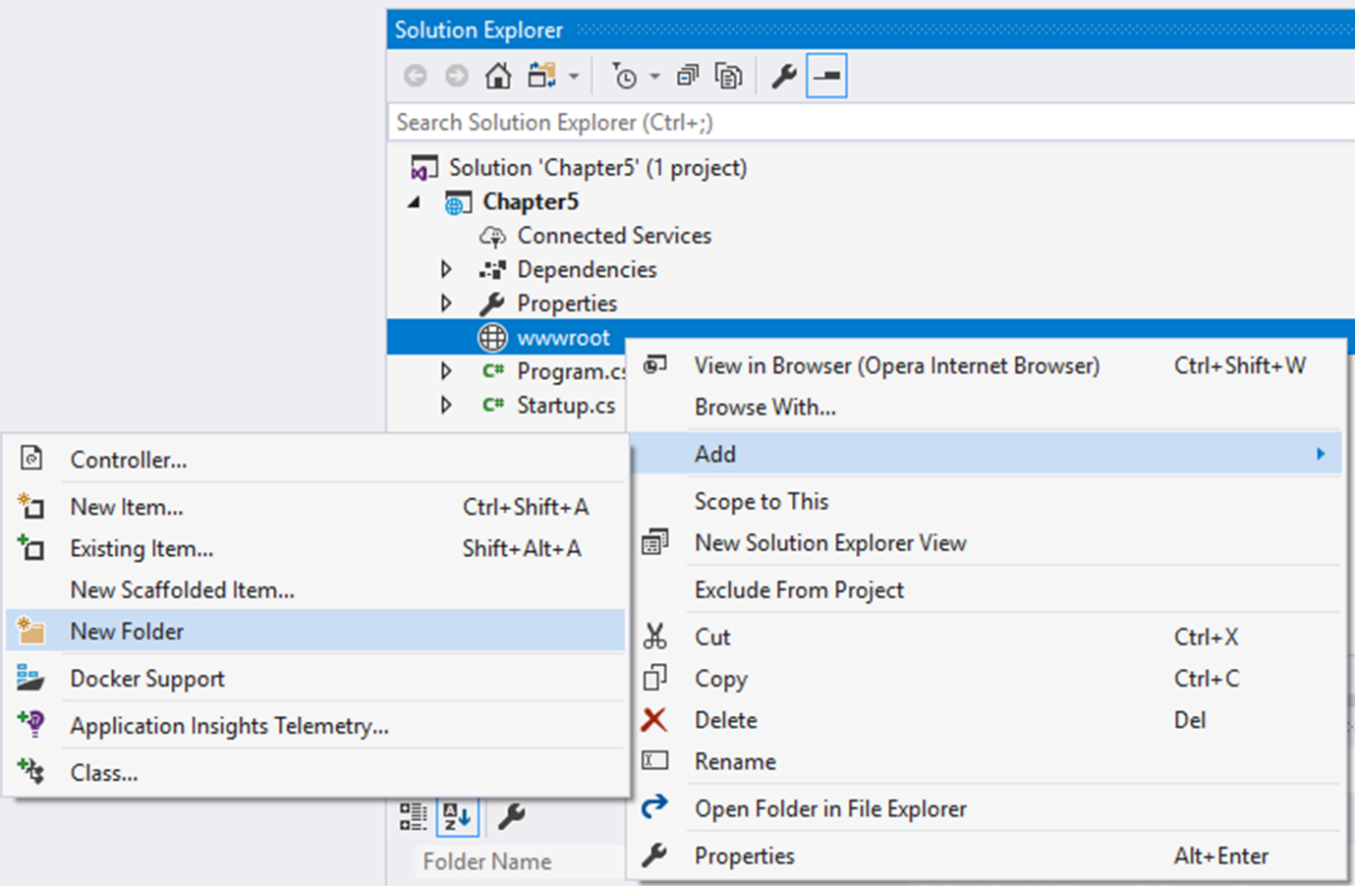Click the Pending Changes Filter clock icon

[624, 76]
